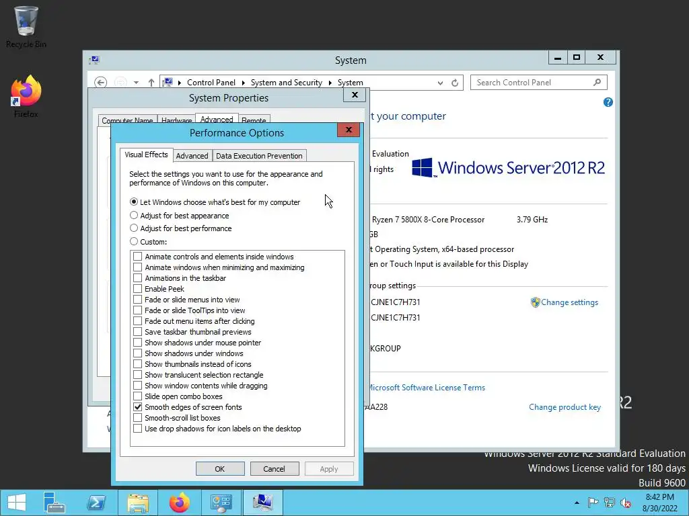The height and width of the screenshot is (516, 689).
Task: Open Control Panel taskbar icon
Action: coord(221,503)
